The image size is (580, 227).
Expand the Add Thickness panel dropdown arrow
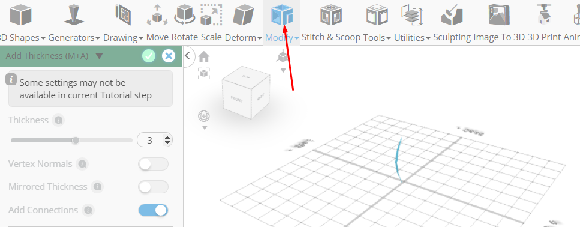[99, 56]
